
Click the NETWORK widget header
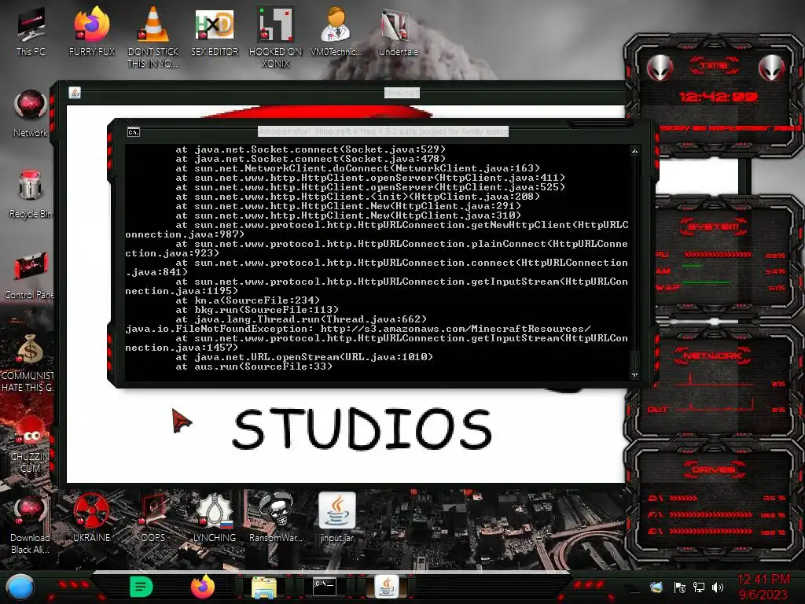(x=712, y=355)
